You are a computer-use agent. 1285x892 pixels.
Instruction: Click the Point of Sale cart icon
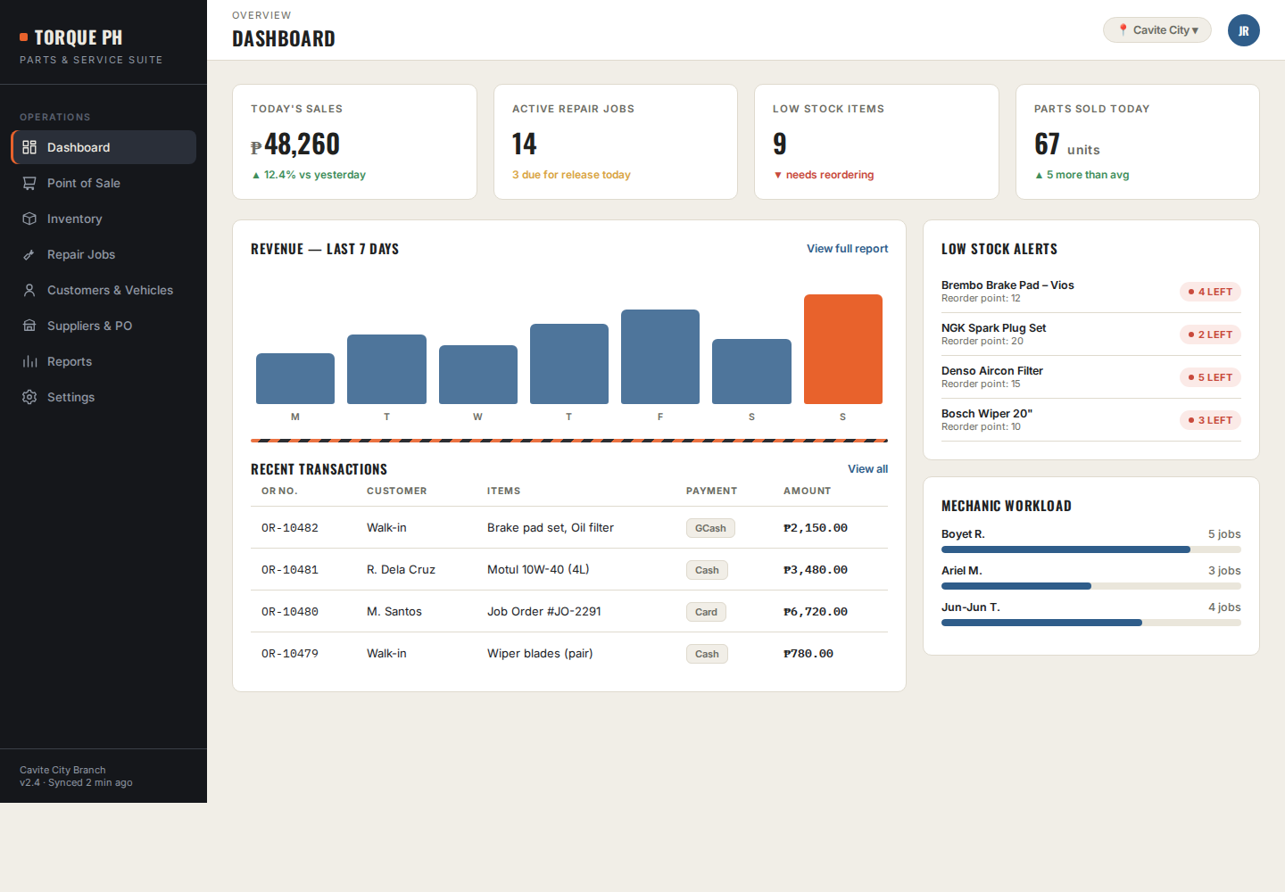(x=29, y=183)
